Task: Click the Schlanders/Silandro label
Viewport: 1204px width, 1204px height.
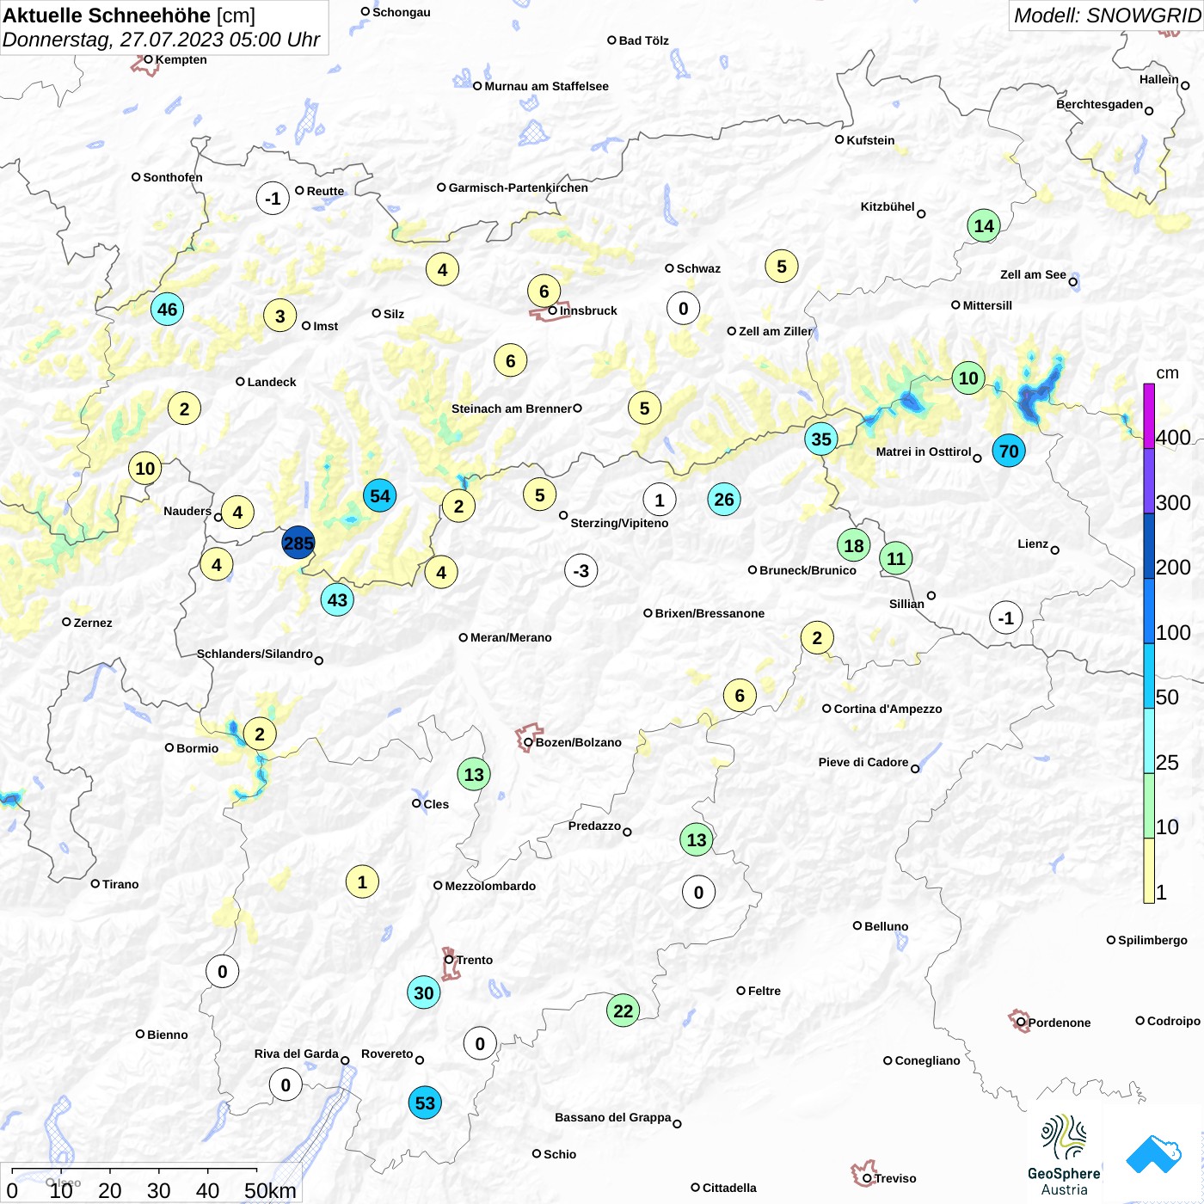Action: [255, 654]
